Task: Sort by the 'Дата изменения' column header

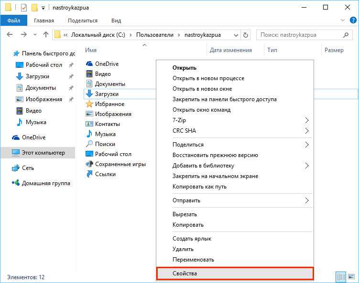Action: tap(230, 50)
